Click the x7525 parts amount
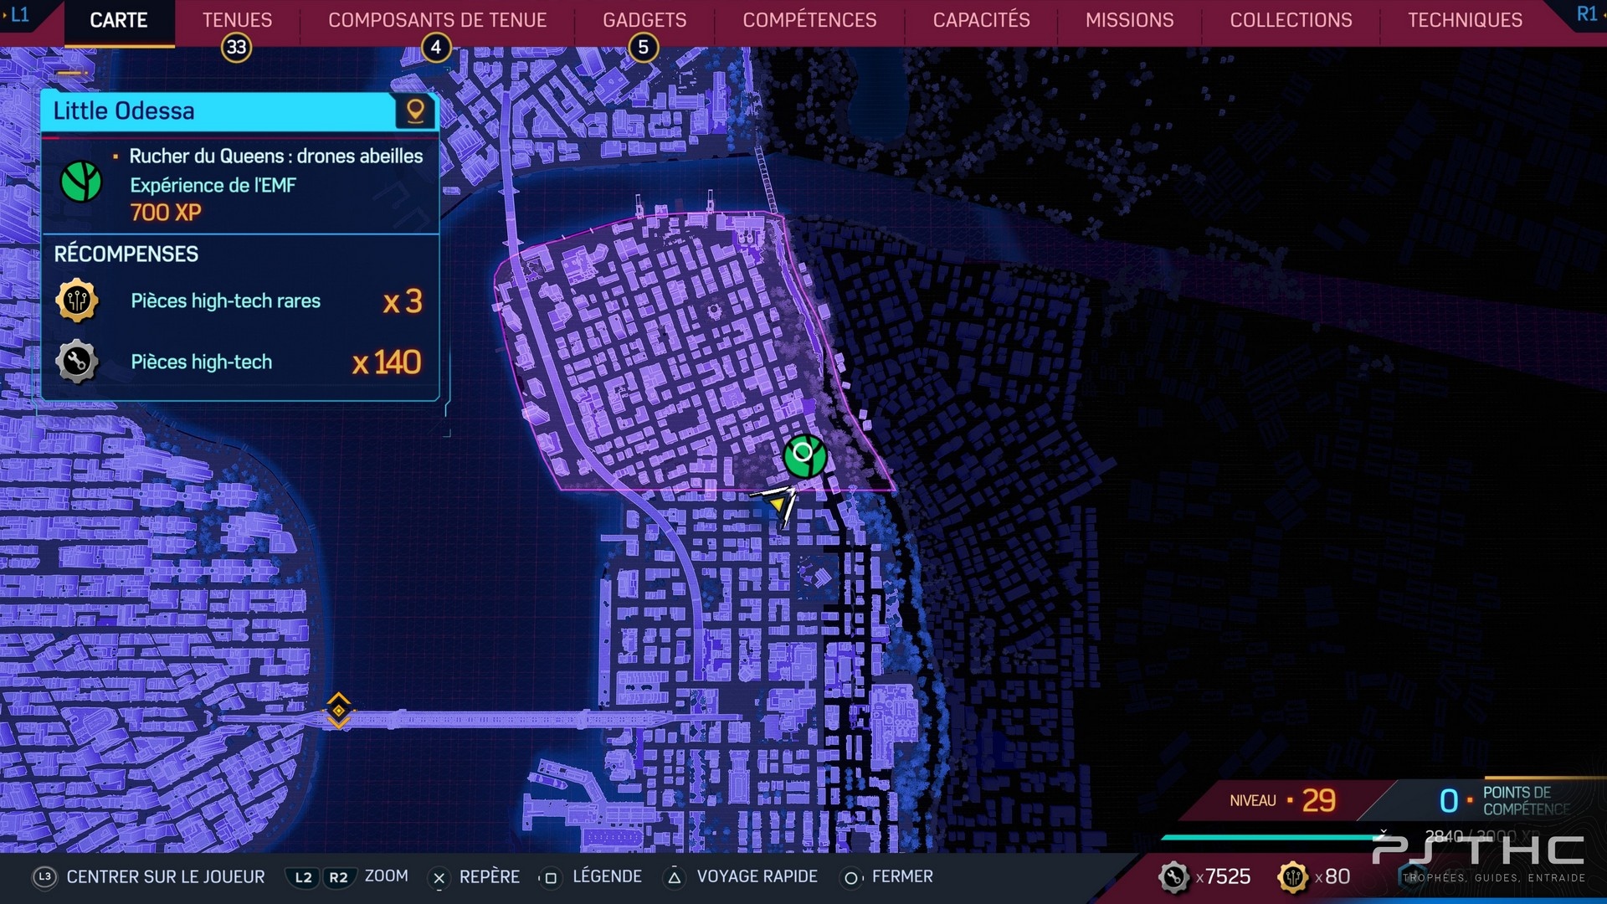1607x904 pixels. pos(1223,876)
